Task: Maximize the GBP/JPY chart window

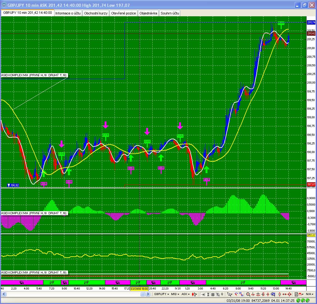Action: tap(304, 5)
